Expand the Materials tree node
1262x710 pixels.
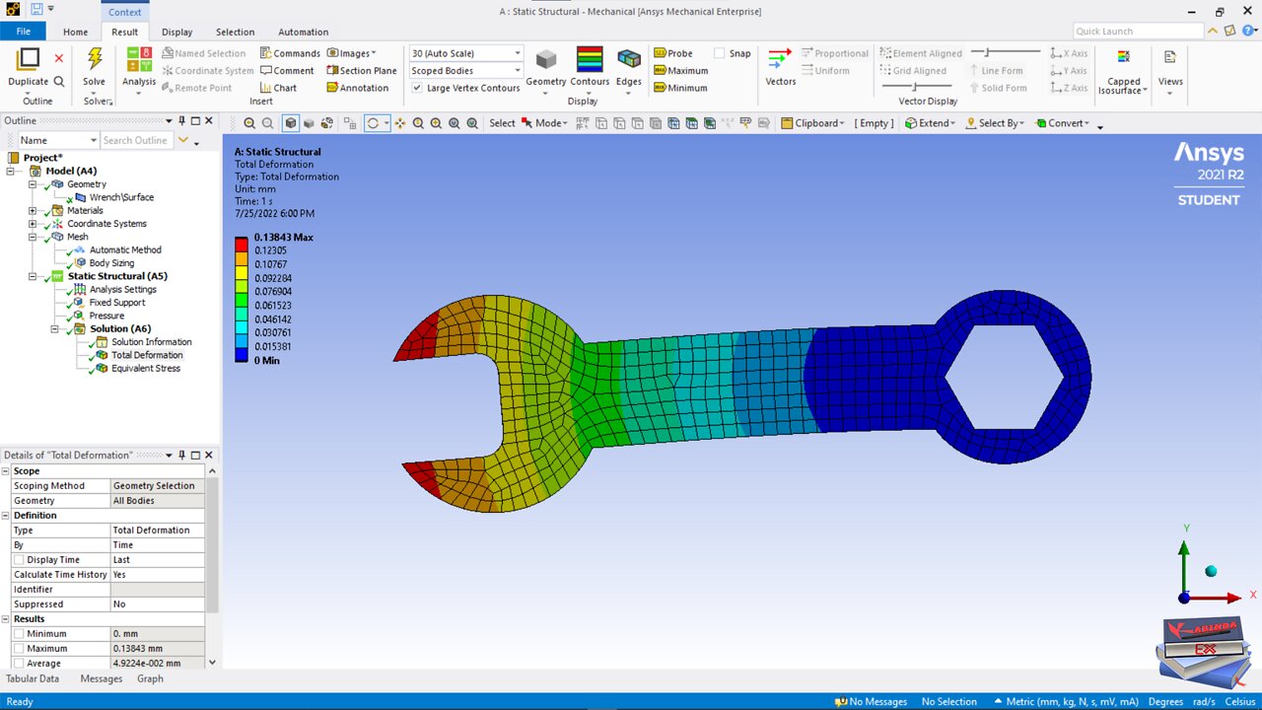tap(33, 210)
